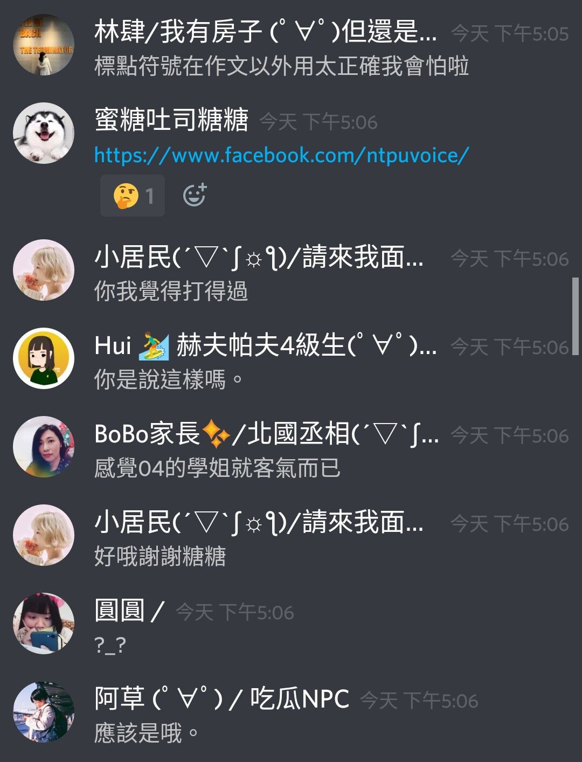Open 小居民's avatar beside 你我覺得打得過
Screen dimensions: 582x762
click(44, 270)
